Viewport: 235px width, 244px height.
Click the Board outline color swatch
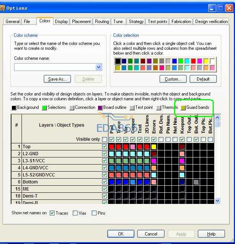[100, 108]
